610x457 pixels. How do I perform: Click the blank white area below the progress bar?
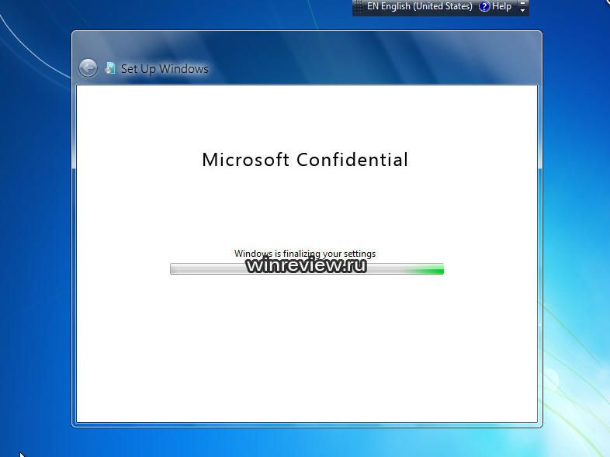[306, 349]
